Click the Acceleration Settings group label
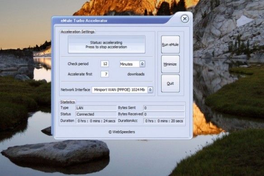 77,32
